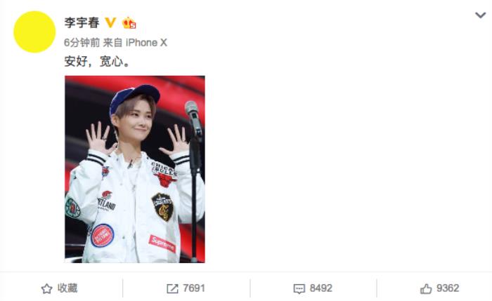This screenshot has height=301, width=492.
Task: Expand the post options chevron
Action: coord(480,15)
